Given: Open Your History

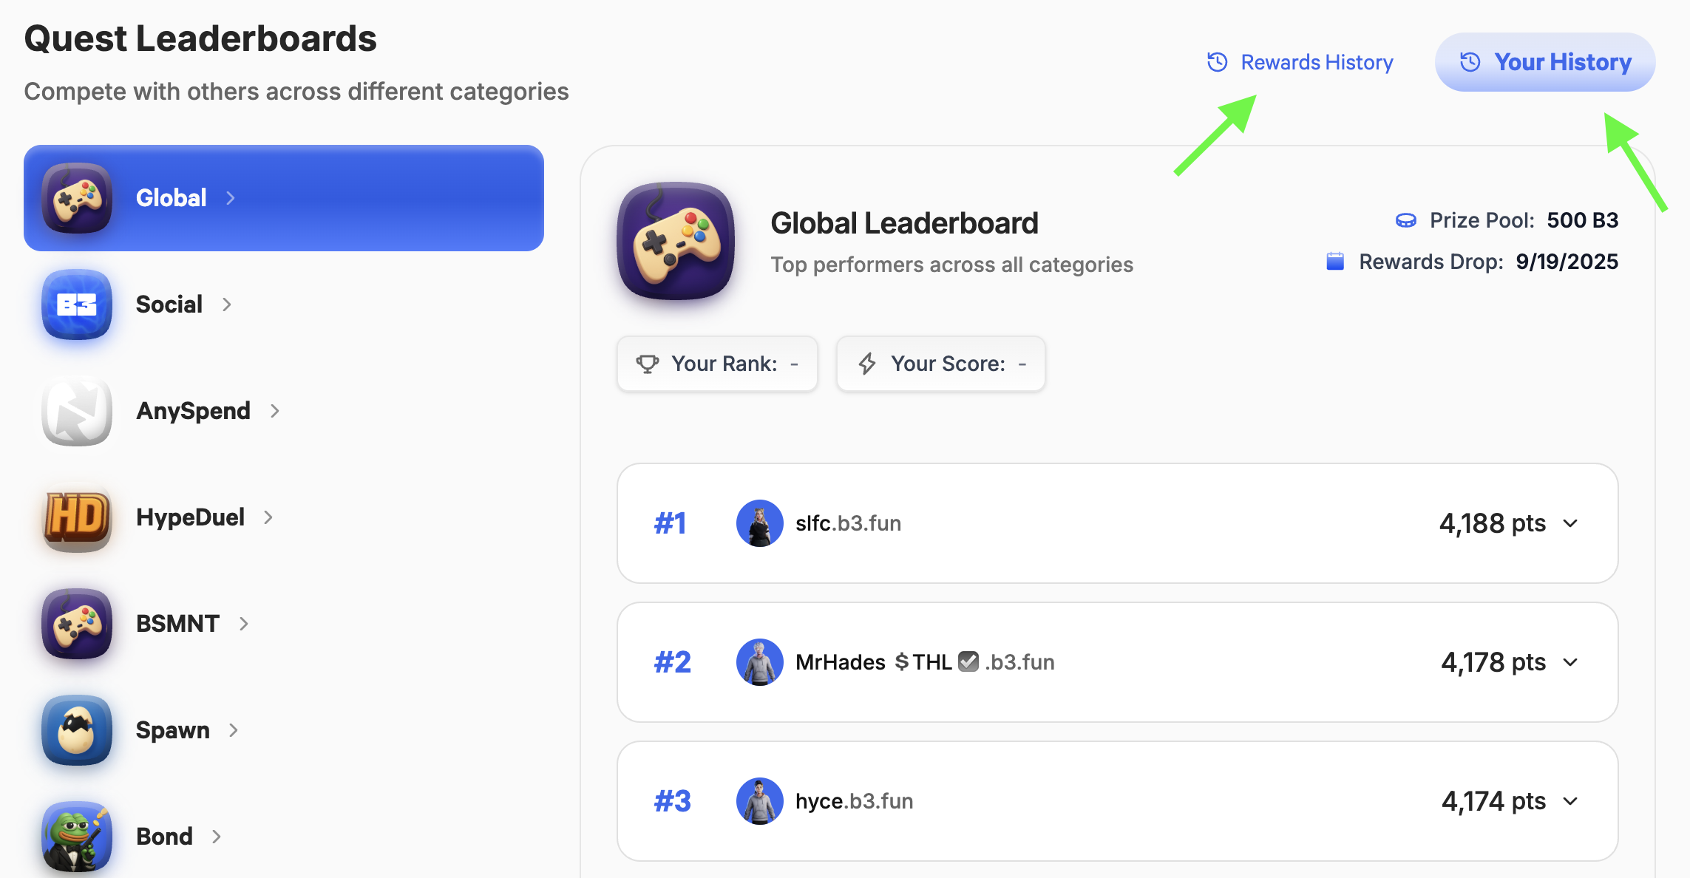Looking at the screenshot, I should 1545,62.
